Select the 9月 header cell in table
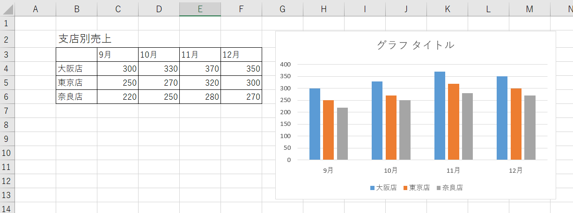 click(118, 55)
